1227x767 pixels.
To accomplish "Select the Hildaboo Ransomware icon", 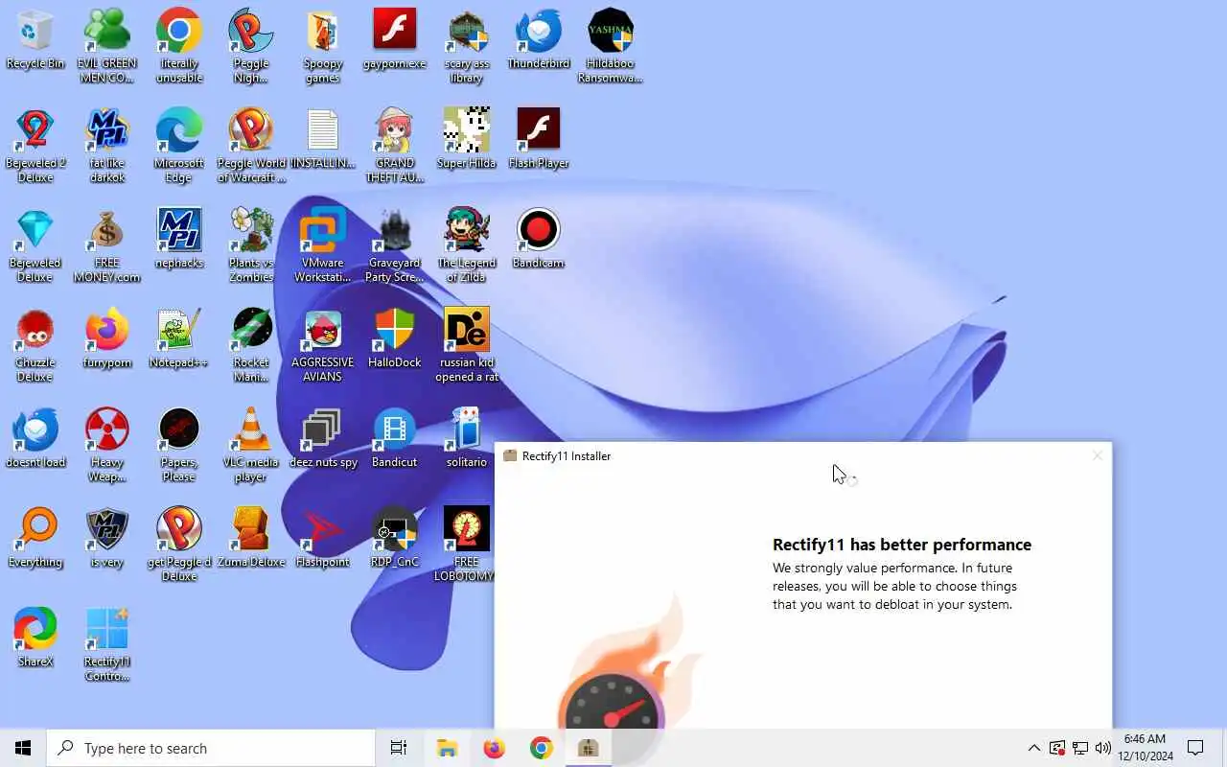I will click(x=611, y=46).
